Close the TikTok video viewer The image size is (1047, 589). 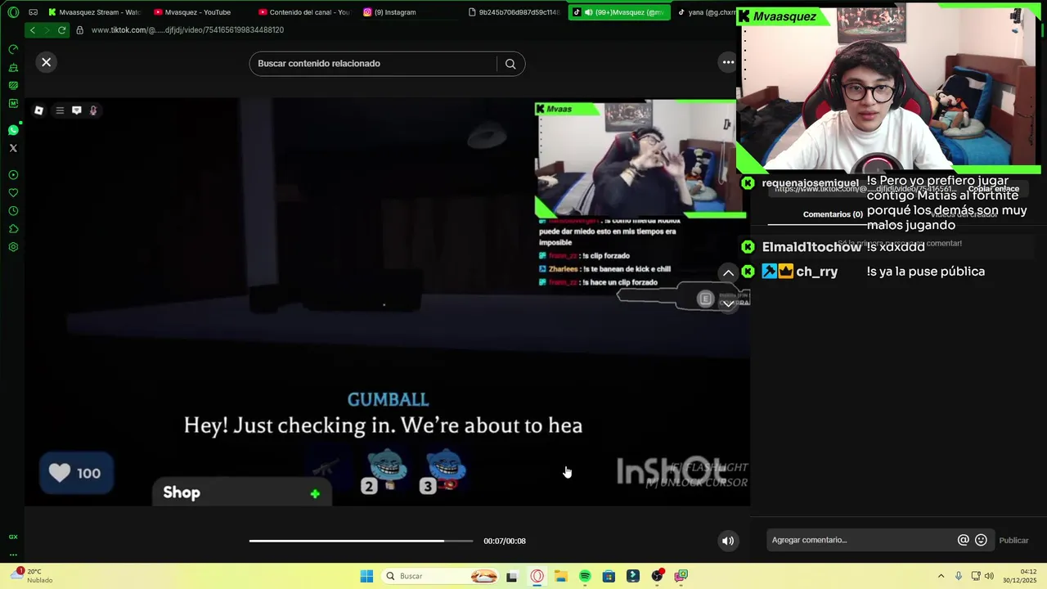tap(47, 62)
